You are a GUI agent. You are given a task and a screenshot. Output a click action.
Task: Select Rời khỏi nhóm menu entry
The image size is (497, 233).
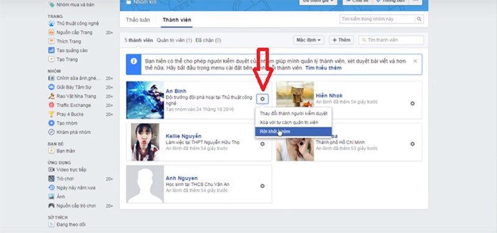pyautogui.click(x=293, y=131)
